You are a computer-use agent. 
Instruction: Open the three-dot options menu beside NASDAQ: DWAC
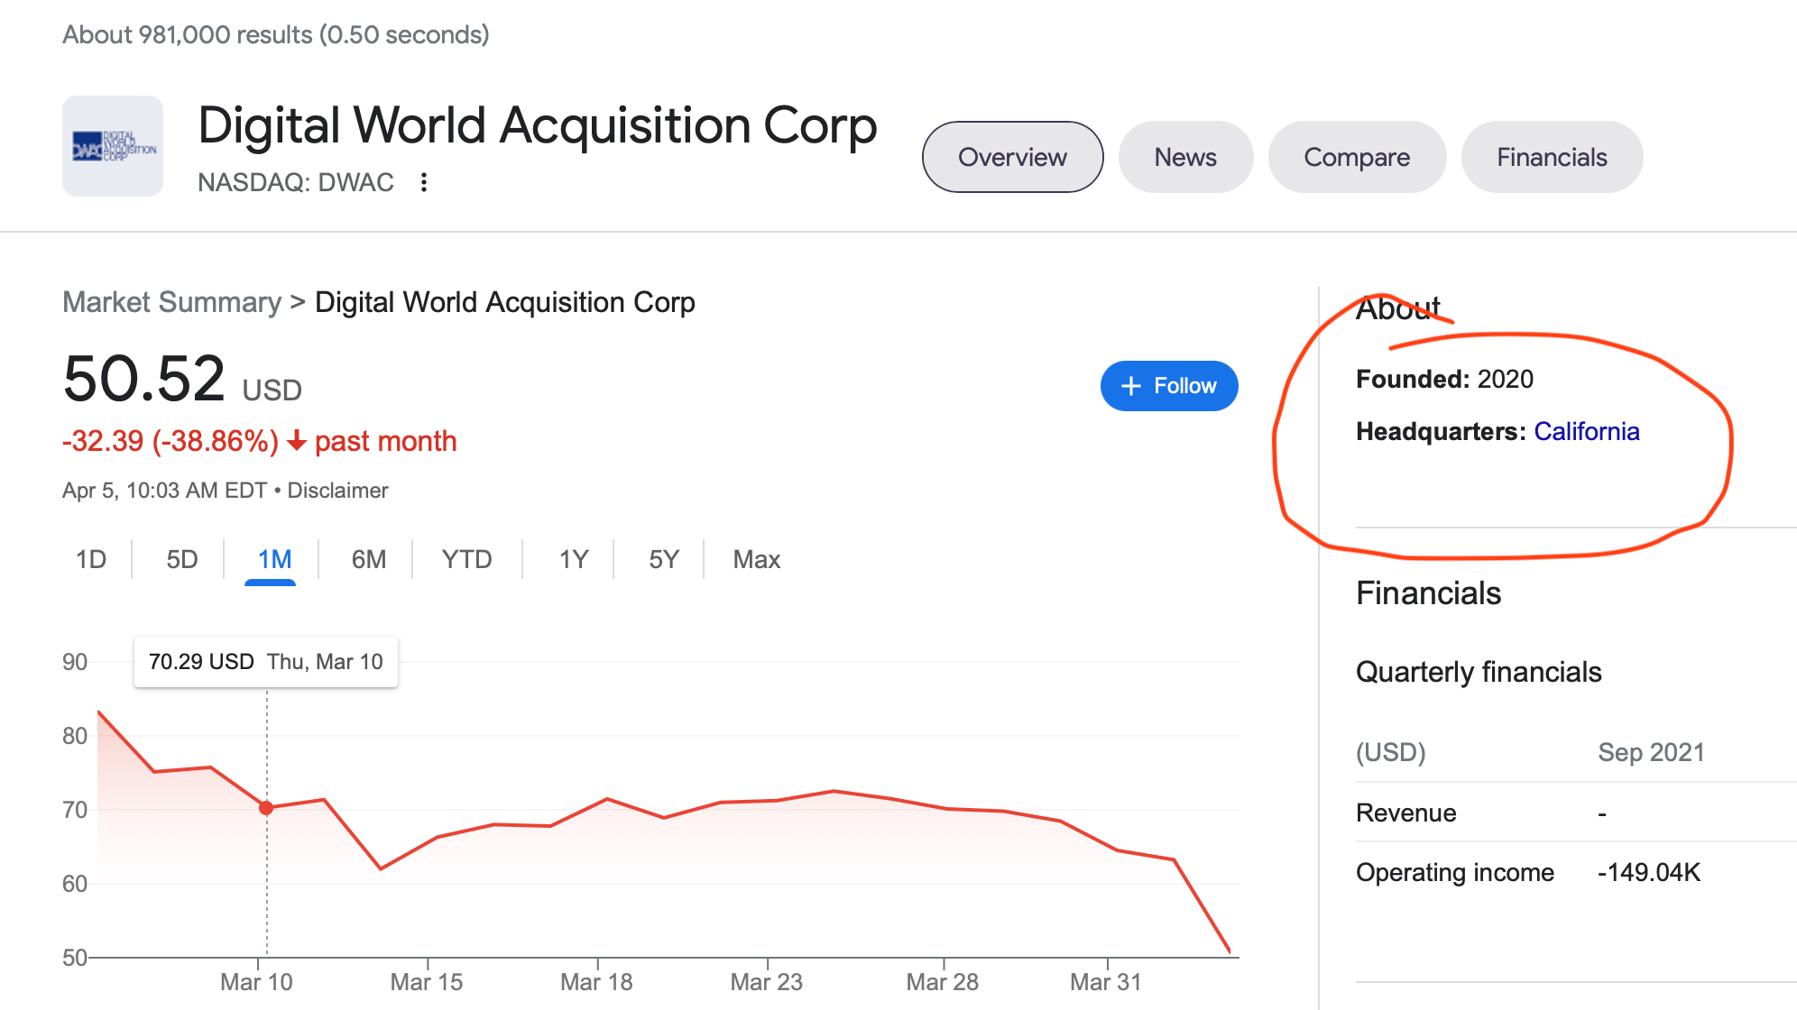[x=424, y=182]
